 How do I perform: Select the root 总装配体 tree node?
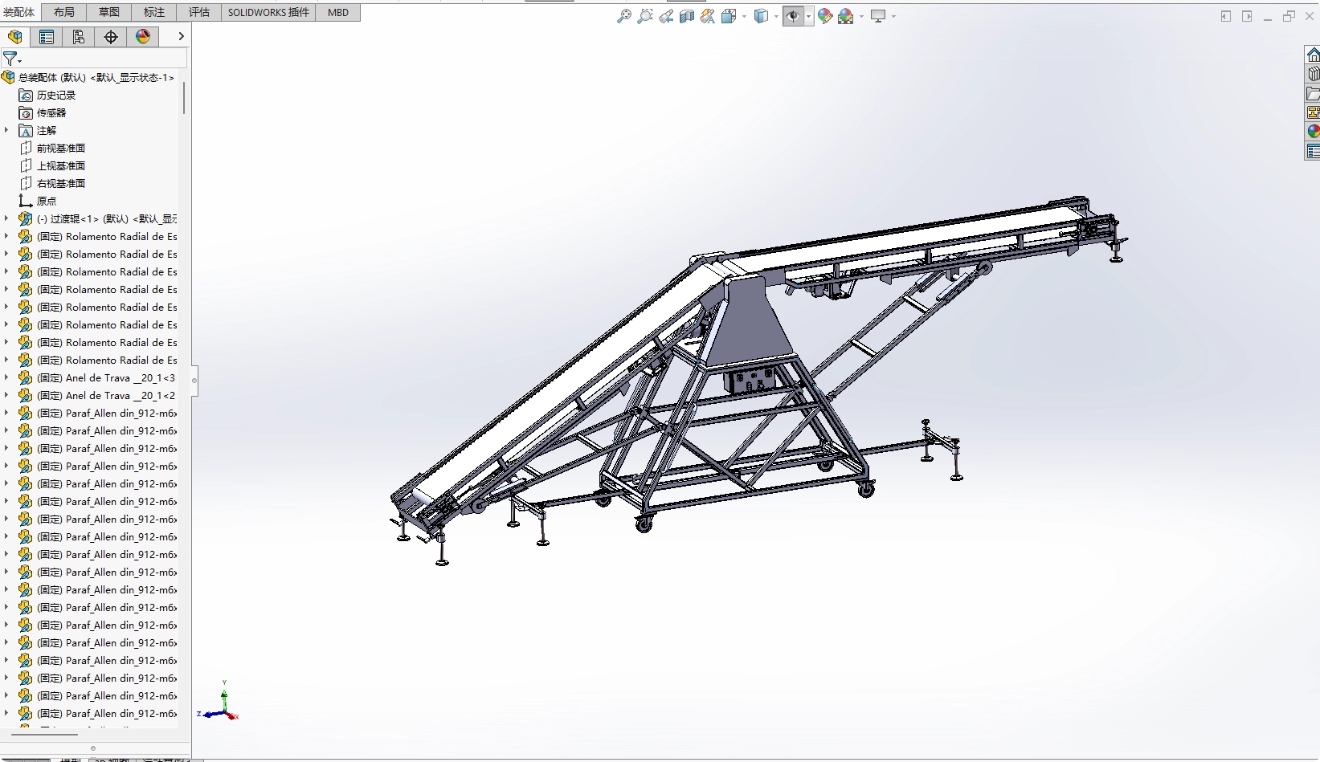coord(88,77)
